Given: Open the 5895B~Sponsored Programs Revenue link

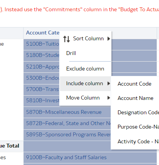Looking at the screenshot, I should tap(68, 134).
